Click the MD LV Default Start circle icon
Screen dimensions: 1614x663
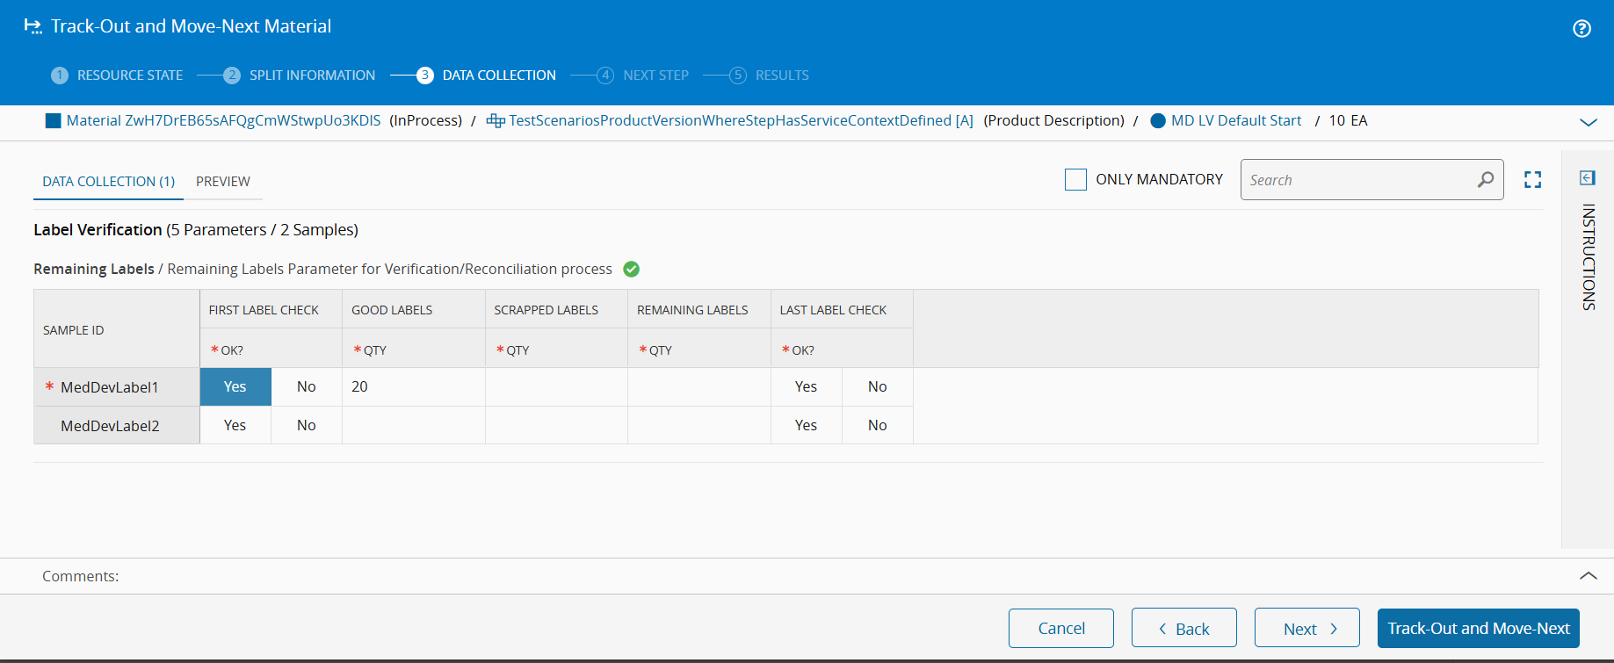1158,121
